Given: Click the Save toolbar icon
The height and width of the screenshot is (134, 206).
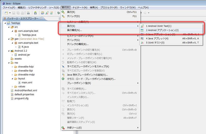Looking at the screenshot, I should pos(14,13).
